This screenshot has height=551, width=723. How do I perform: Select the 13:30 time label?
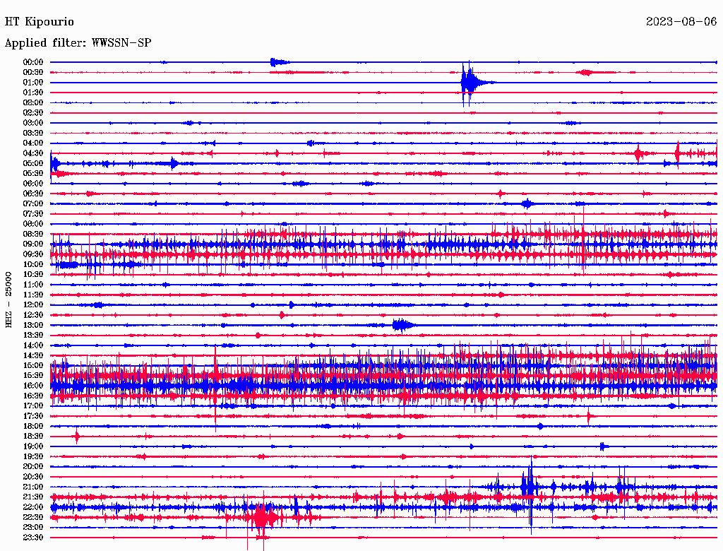(x=33, y=336)
